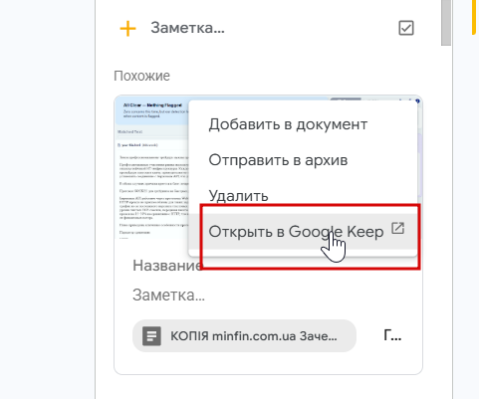Select 'Открыть в Google Keep' menu item
The image size is (479, 399).
[303, 231]
